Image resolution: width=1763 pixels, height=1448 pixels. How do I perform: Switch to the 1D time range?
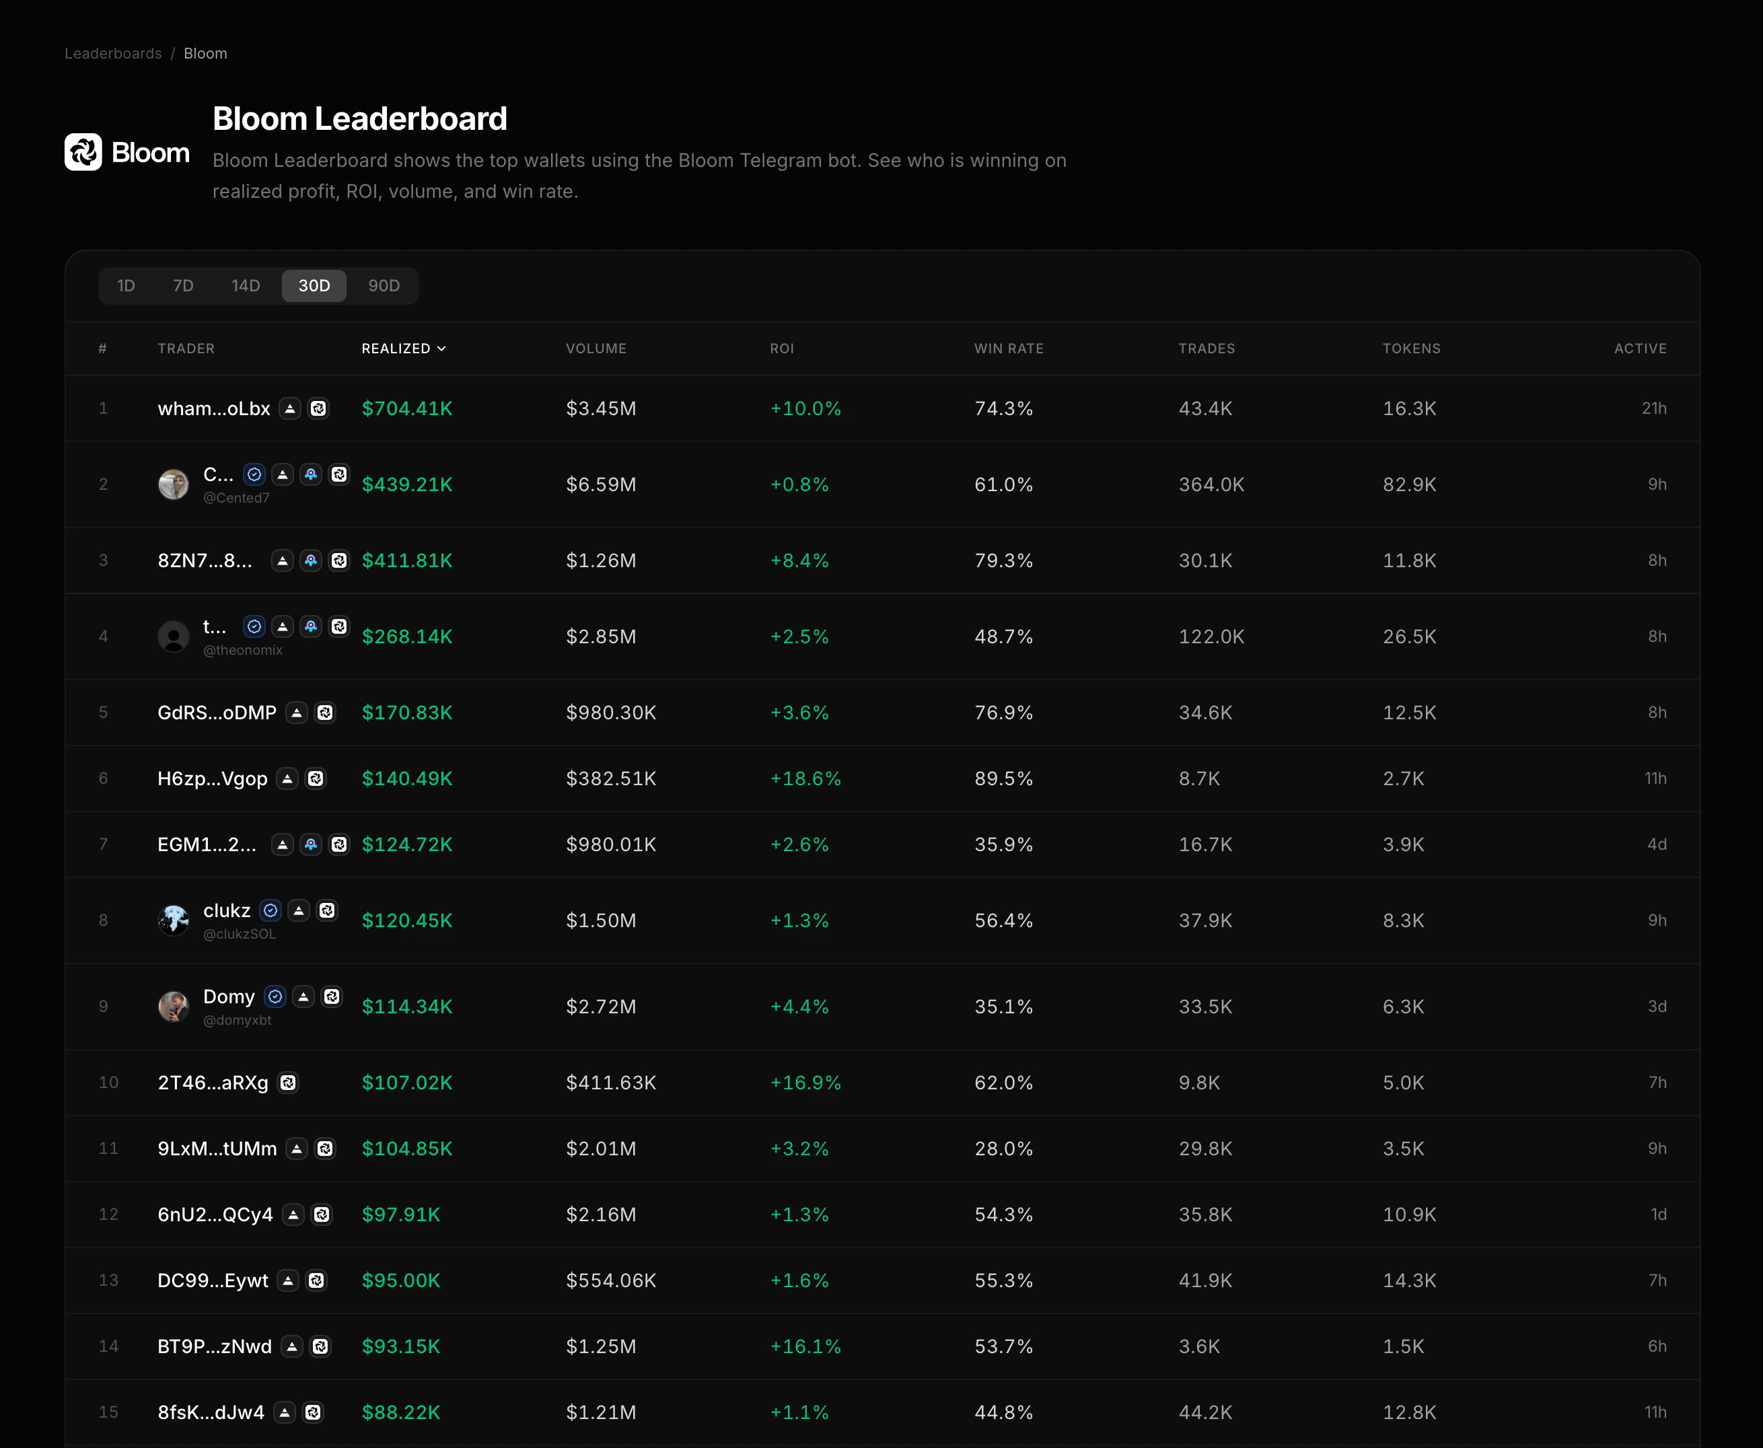[x=126, y=286]
